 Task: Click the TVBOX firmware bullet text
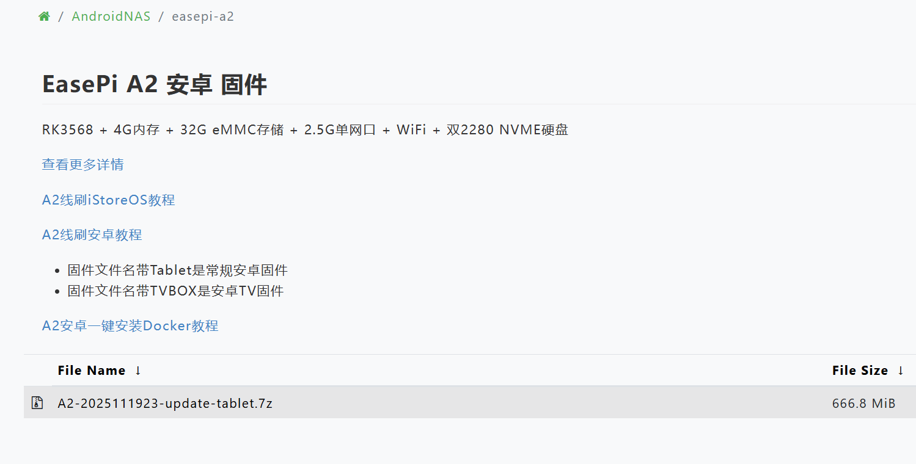[175, 291]
